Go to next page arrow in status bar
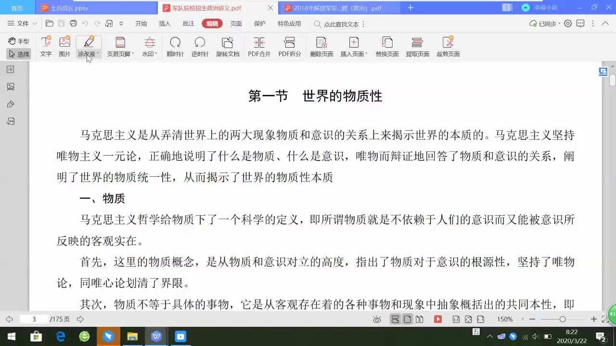The width and height of the screenshot is (616, 346). [80, 319]
